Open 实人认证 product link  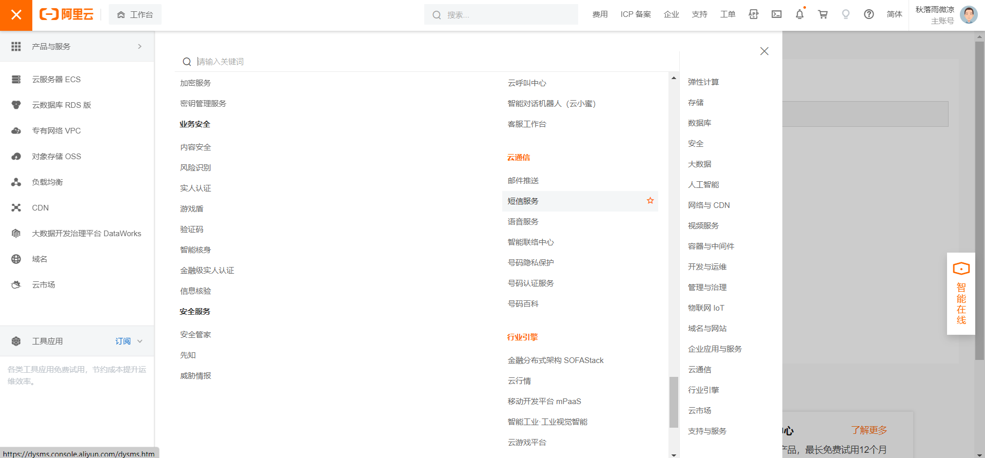coord(195,188)
